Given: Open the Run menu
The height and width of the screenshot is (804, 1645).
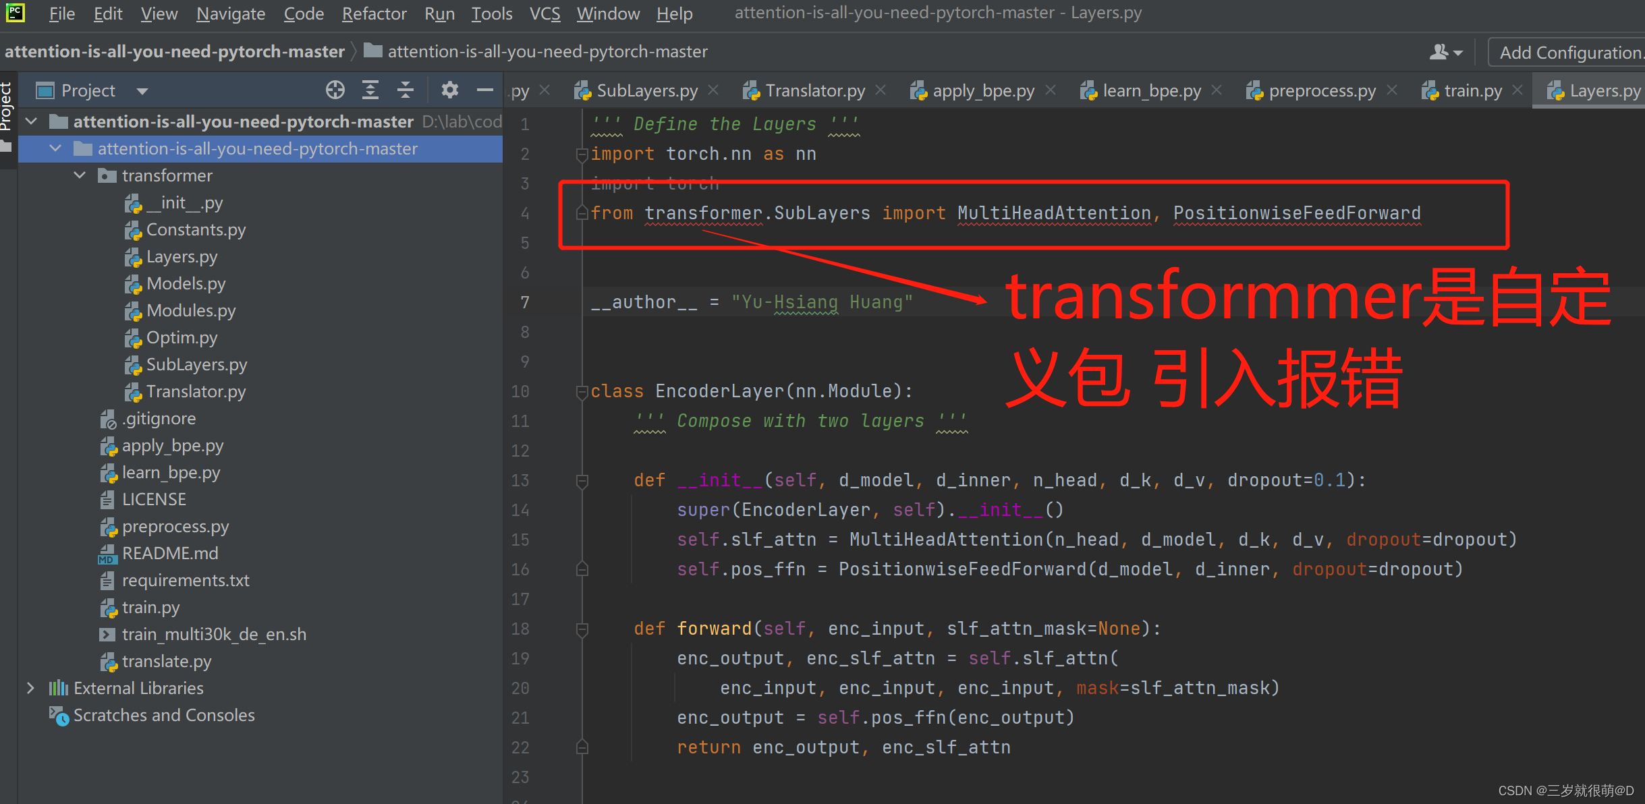Looking at the screenshot, I should coord(439,13).
